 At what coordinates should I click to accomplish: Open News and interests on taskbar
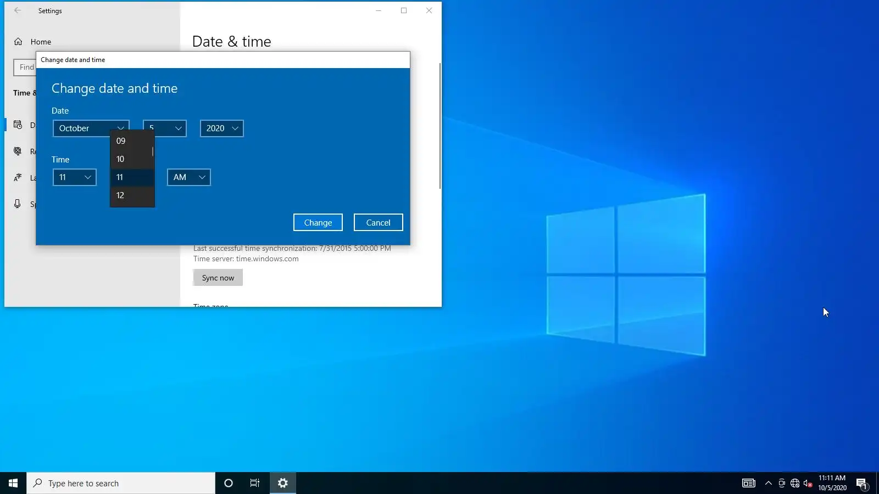point(749,483)
